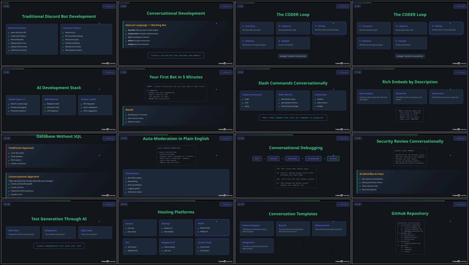This screenshot has width=469, height=265.
Task: Click the Natural Language → Working Bot heading
Action: click(x=146, y=25)
